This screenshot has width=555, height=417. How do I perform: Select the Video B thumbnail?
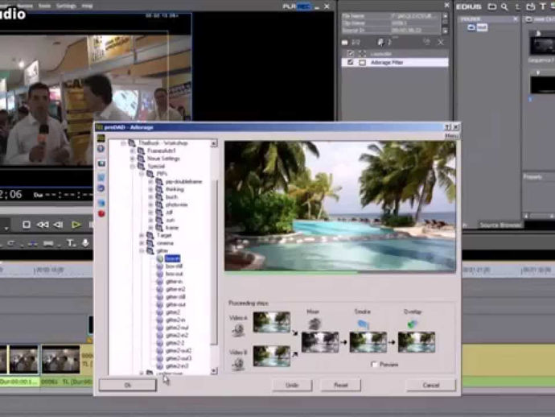pyautogui.click(x=272, y=356)
